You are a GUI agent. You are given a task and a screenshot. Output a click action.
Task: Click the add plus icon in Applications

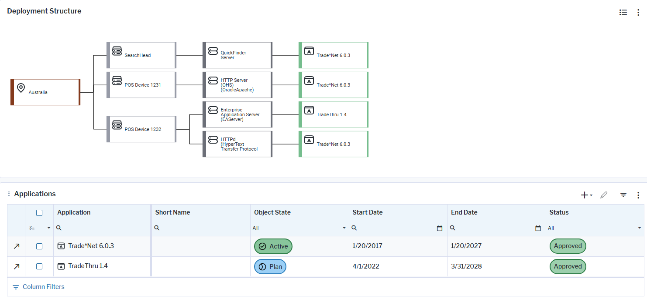point(585,195)
